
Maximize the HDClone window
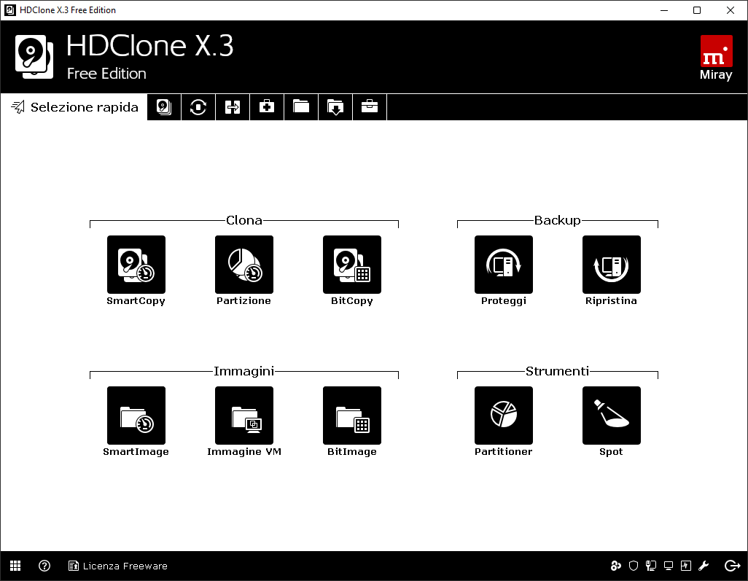(x=697, y=10)
